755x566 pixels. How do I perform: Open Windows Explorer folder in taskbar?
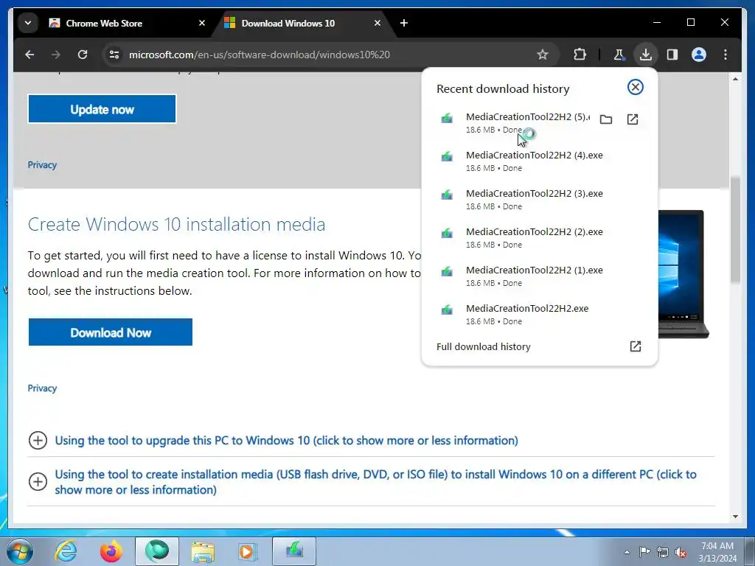click(203, 551)
